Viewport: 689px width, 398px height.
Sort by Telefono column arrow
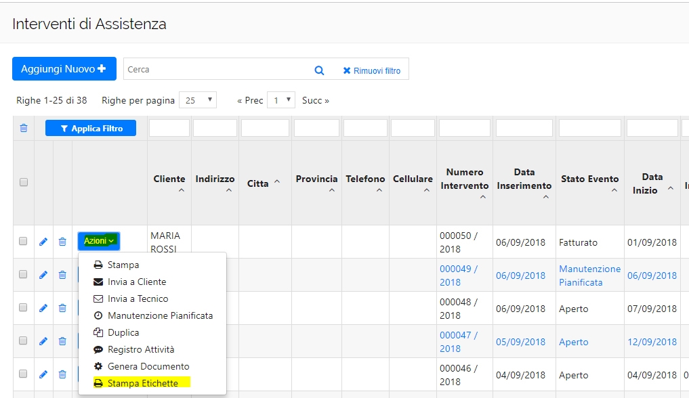pos(379,190)
